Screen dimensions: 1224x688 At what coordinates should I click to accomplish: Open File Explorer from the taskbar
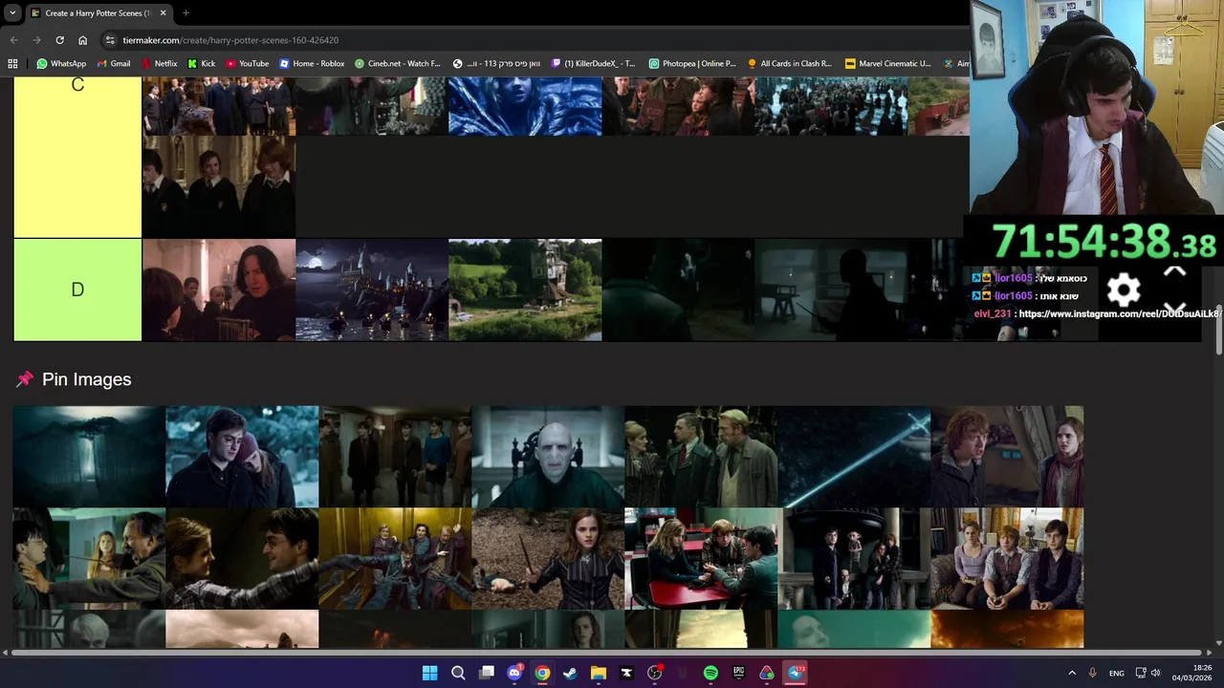click(598, 673)
